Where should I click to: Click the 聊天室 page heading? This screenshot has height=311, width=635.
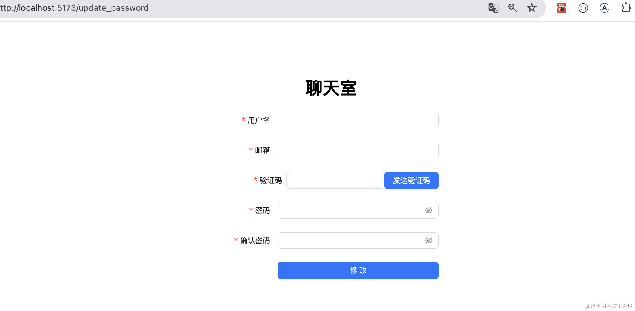tap(331, 88)
